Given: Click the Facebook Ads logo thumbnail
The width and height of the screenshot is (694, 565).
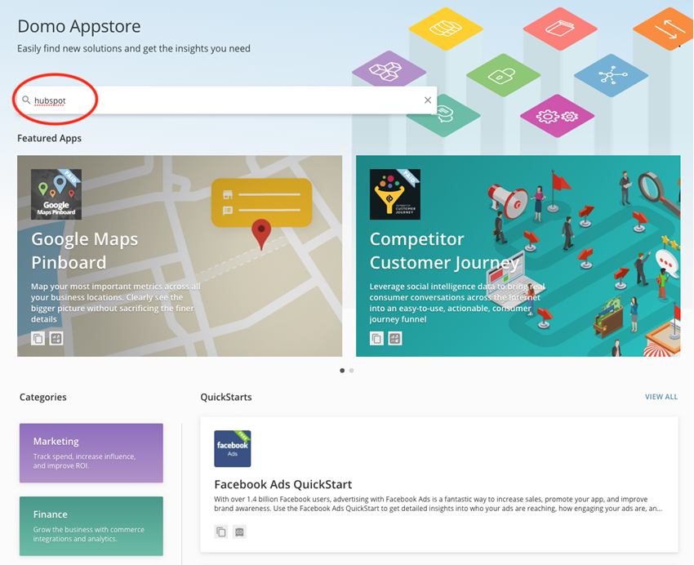Looking at the screenshot, I should click(x=231, y=448).
